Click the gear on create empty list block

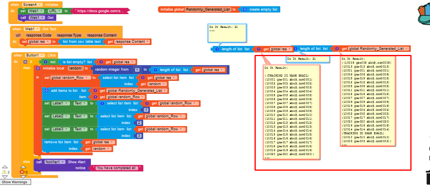[x=245, y=9]
